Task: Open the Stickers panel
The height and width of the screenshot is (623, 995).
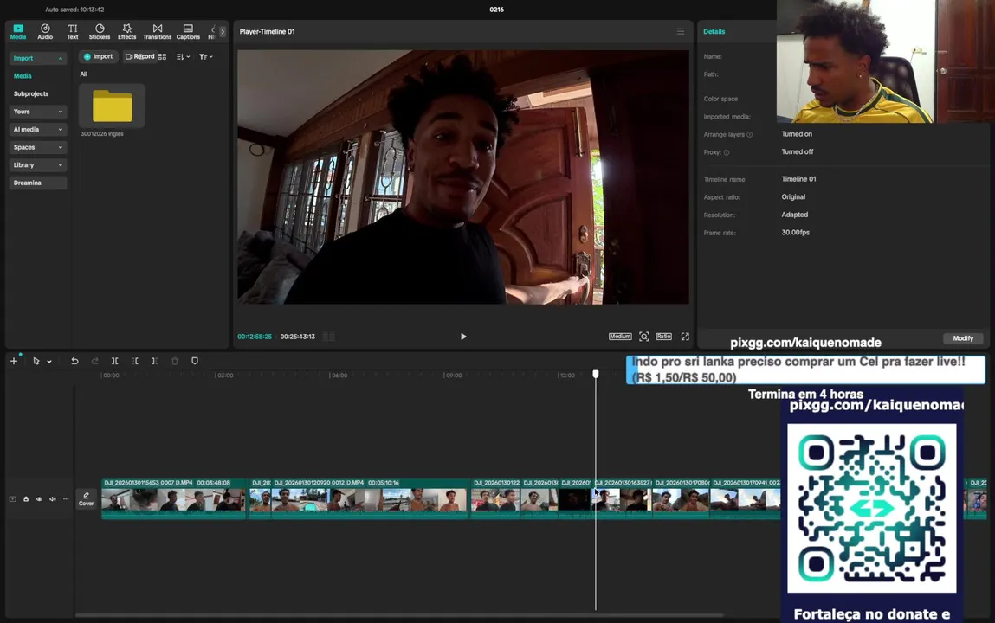Action: (x=100, y=32)
